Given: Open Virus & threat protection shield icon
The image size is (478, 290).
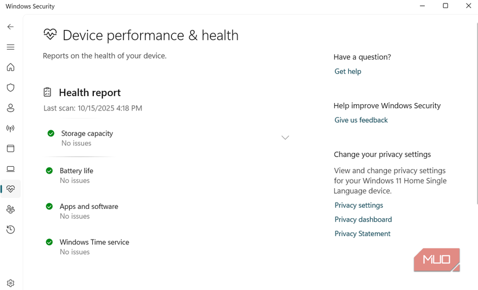Looking at the screenshot, I should [x=10, y=88].
